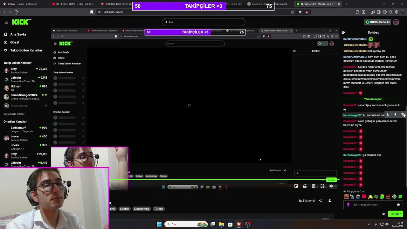
Task: Open Brave Rewards triangle icon
Action: [x=307, y=12]
